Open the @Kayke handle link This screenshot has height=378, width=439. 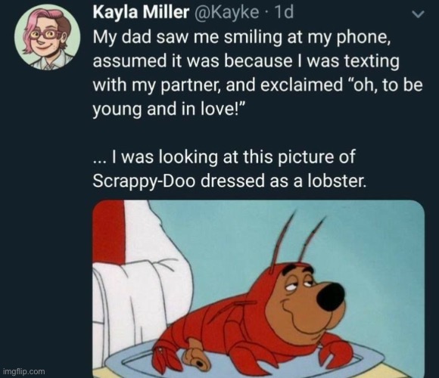(225, 13)
